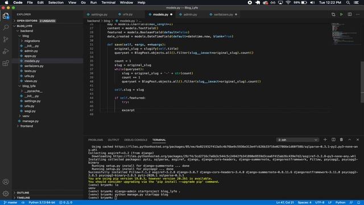This screenshot has width=364, height=205.
Task: Open the terminal selector dropdown
Action: pyautogui.click(x=297, y=140)
